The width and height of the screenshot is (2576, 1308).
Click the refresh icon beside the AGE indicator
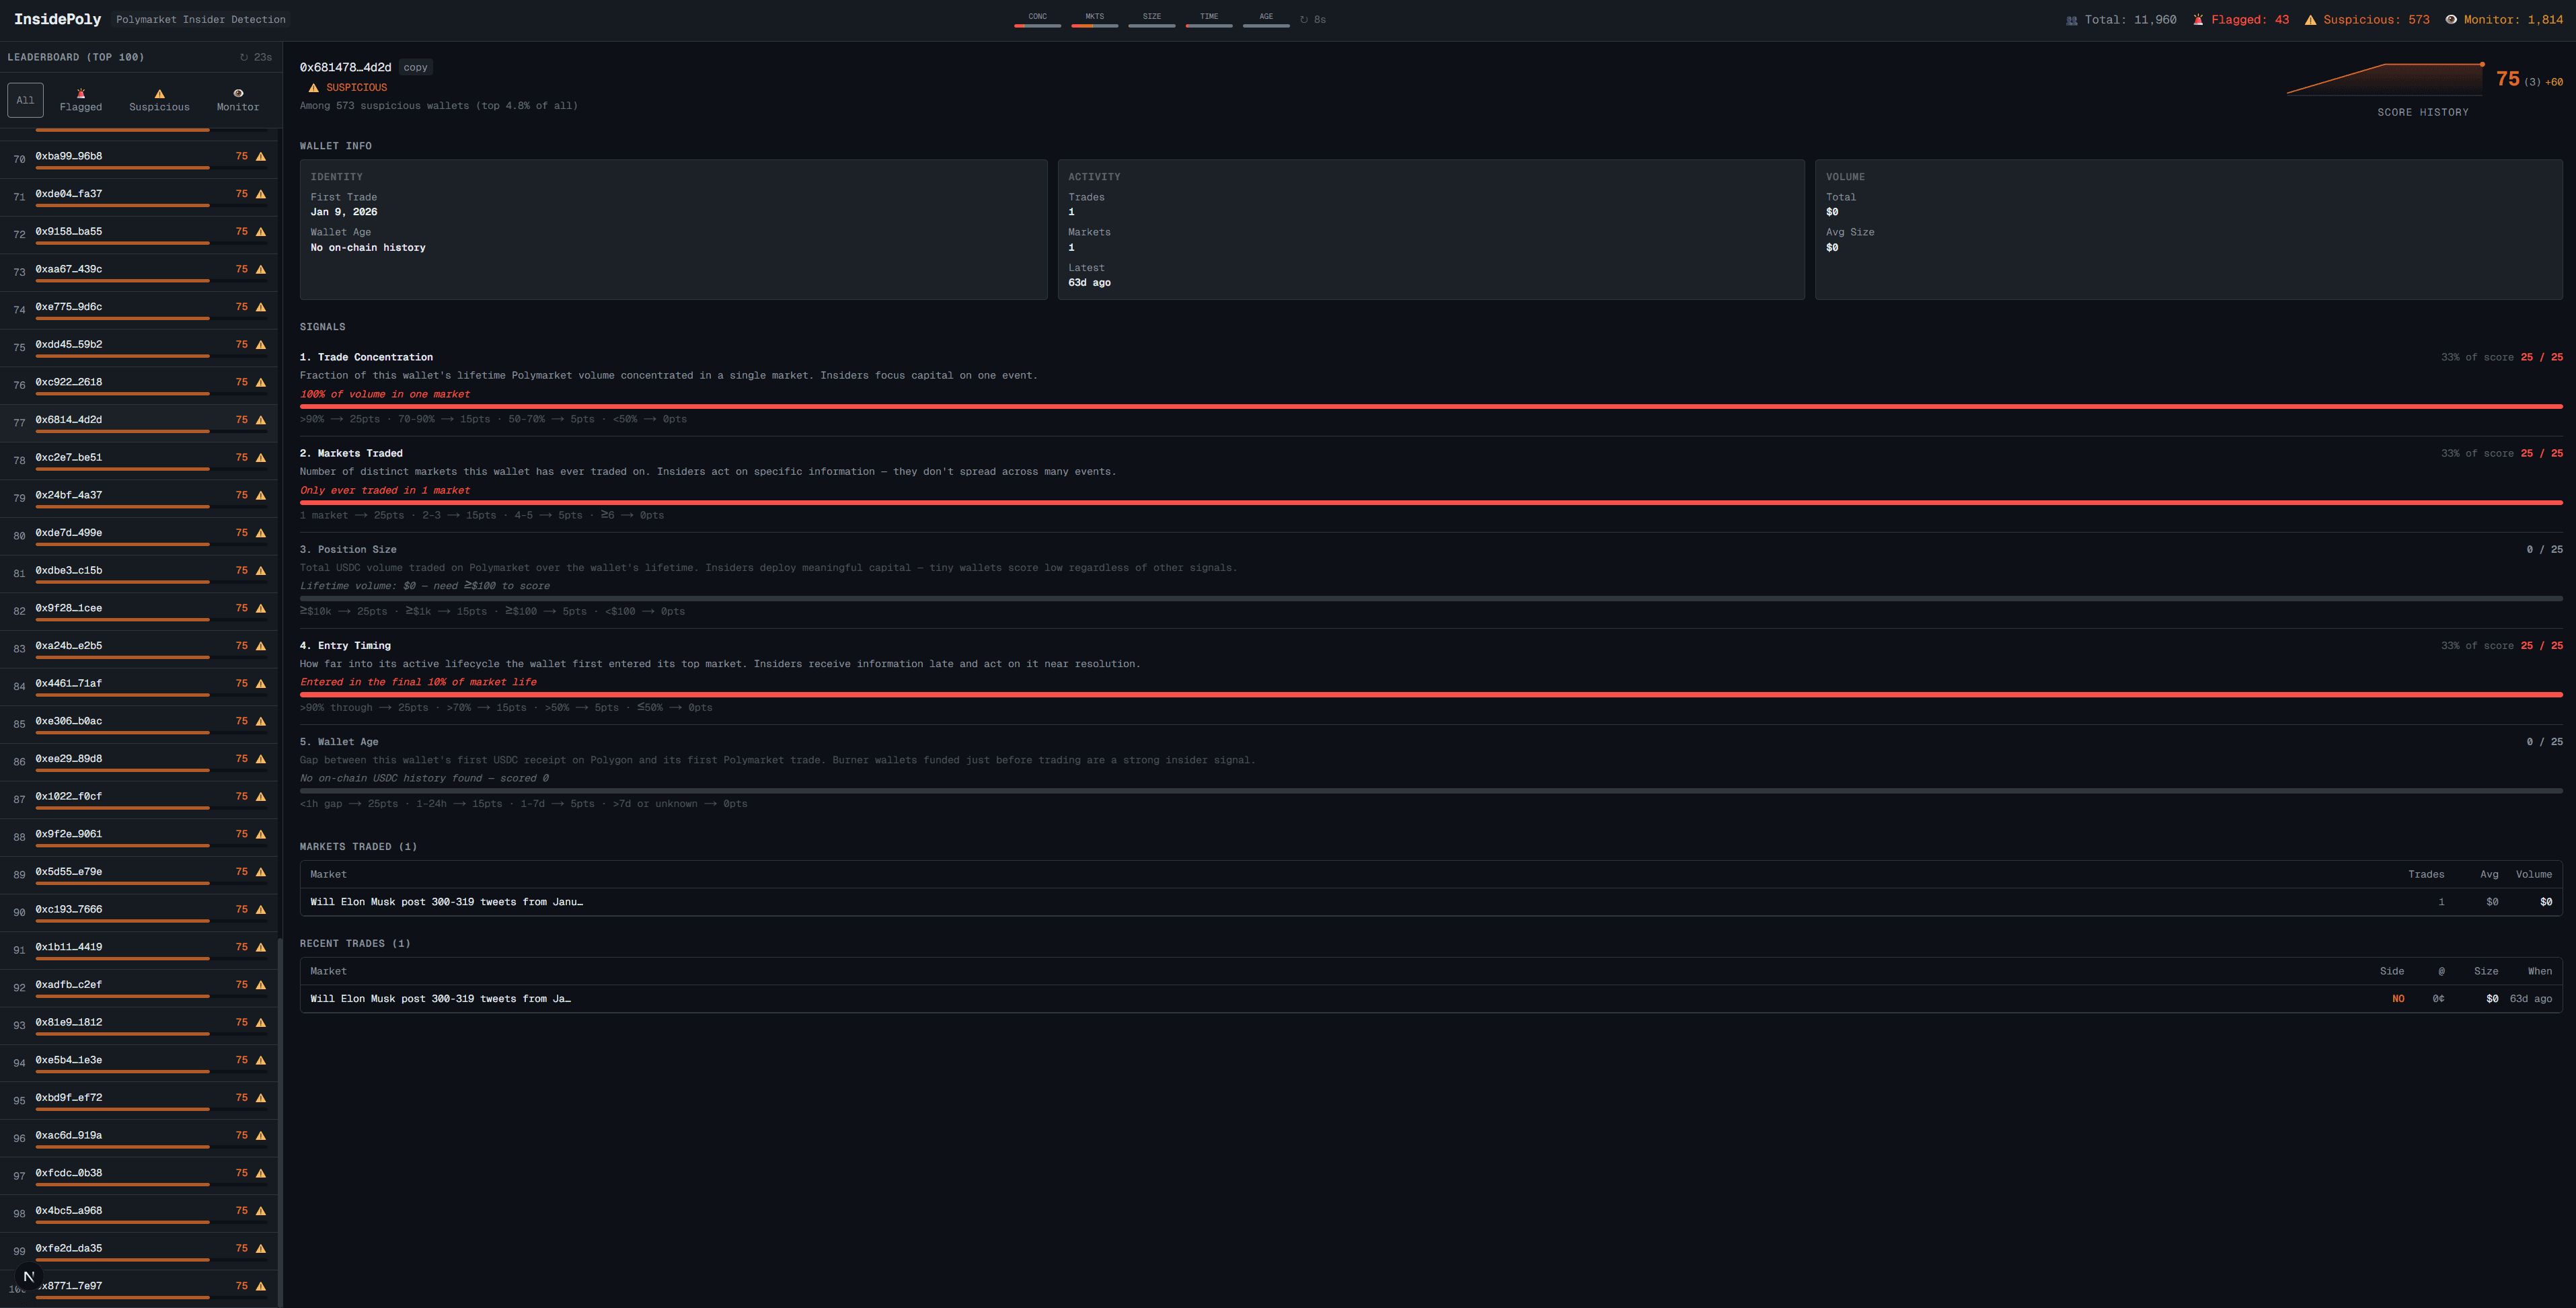coord(1304,19)
